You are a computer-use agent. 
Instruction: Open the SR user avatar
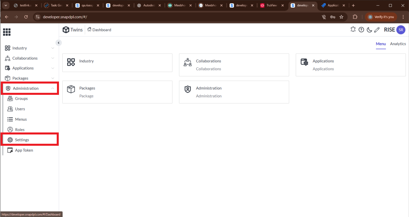pyautogui.click(x=401, y=30)
